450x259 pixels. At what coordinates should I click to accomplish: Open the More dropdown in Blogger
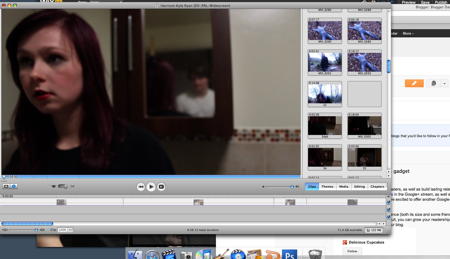click(x=408, y=33)
